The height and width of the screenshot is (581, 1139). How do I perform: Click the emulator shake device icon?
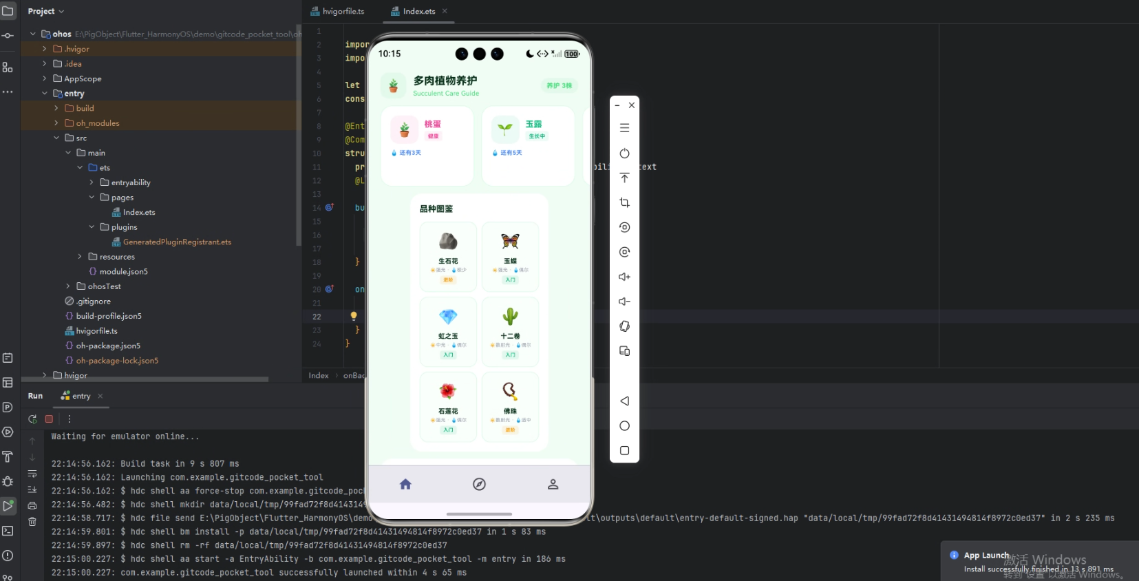624,326
